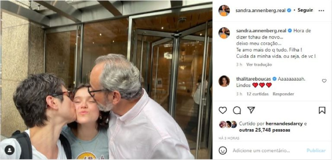
Task: Open sandra.annenberg.real header profile picture
Action: (224, 11)
